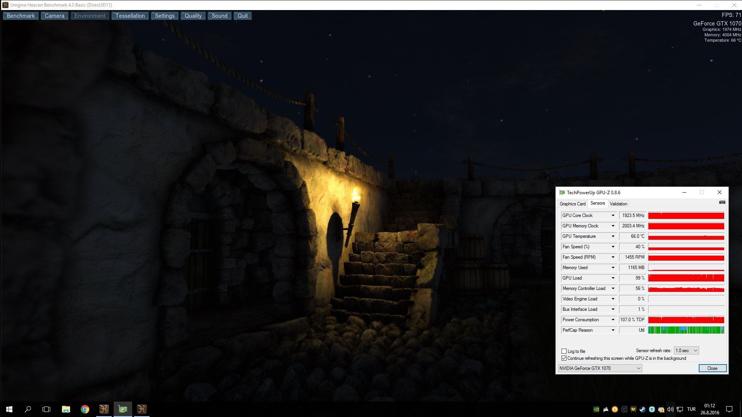Open Heaven Environment menu
Screen dimensions: 742x417
[90, 16]
